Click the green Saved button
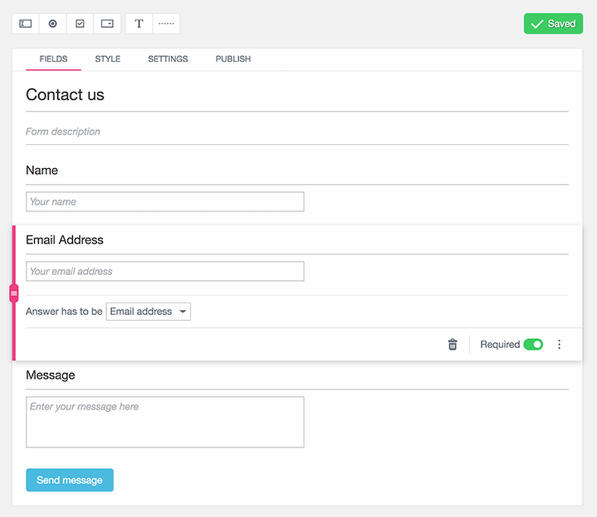 pyautogui.click(x=553, y=24)
